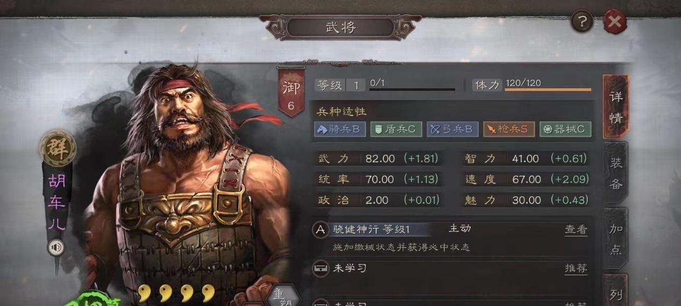Switch to the 加点 attribute points tab
Screen dimensions: 681x306
click(615, 239)
